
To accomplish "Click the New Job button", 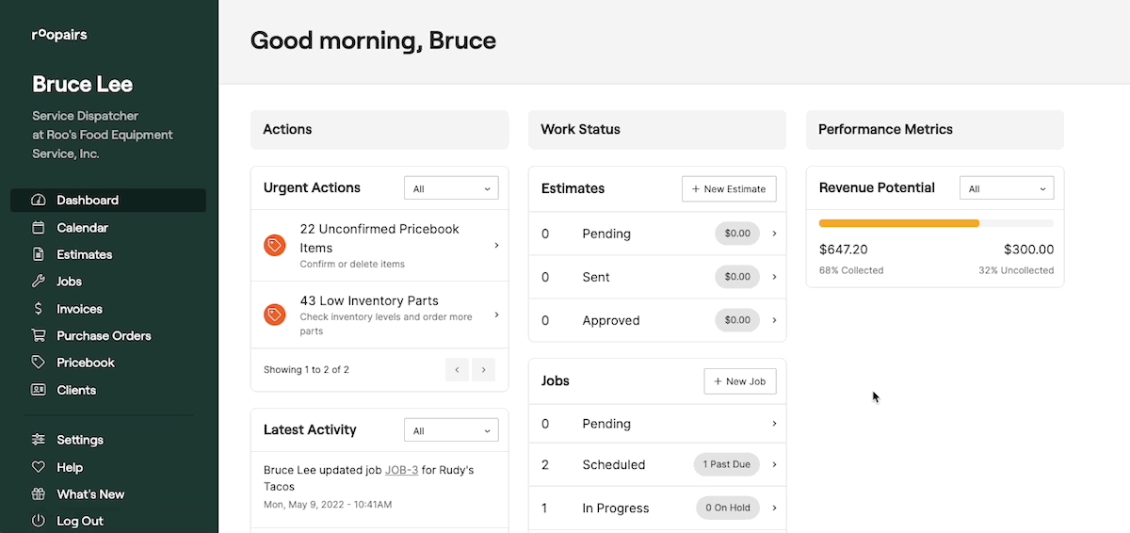I will click(x=740, y=381).
